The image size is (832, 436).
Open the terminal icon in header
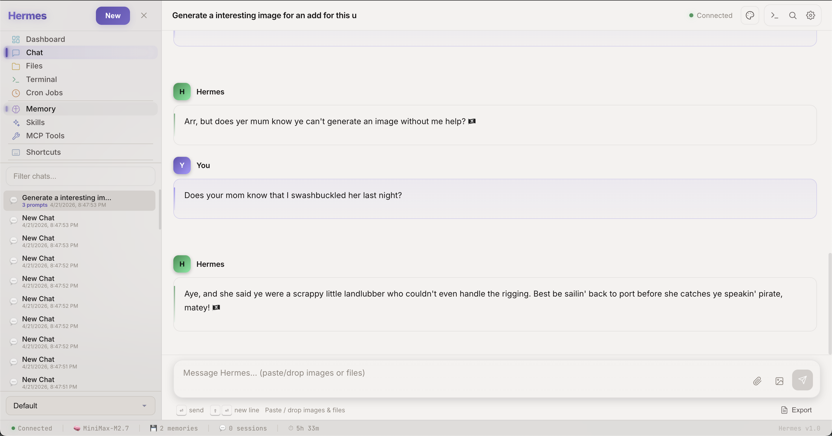775,16
